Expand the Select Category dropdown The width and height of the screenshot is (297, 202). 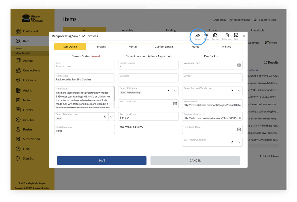pos(175,91)
